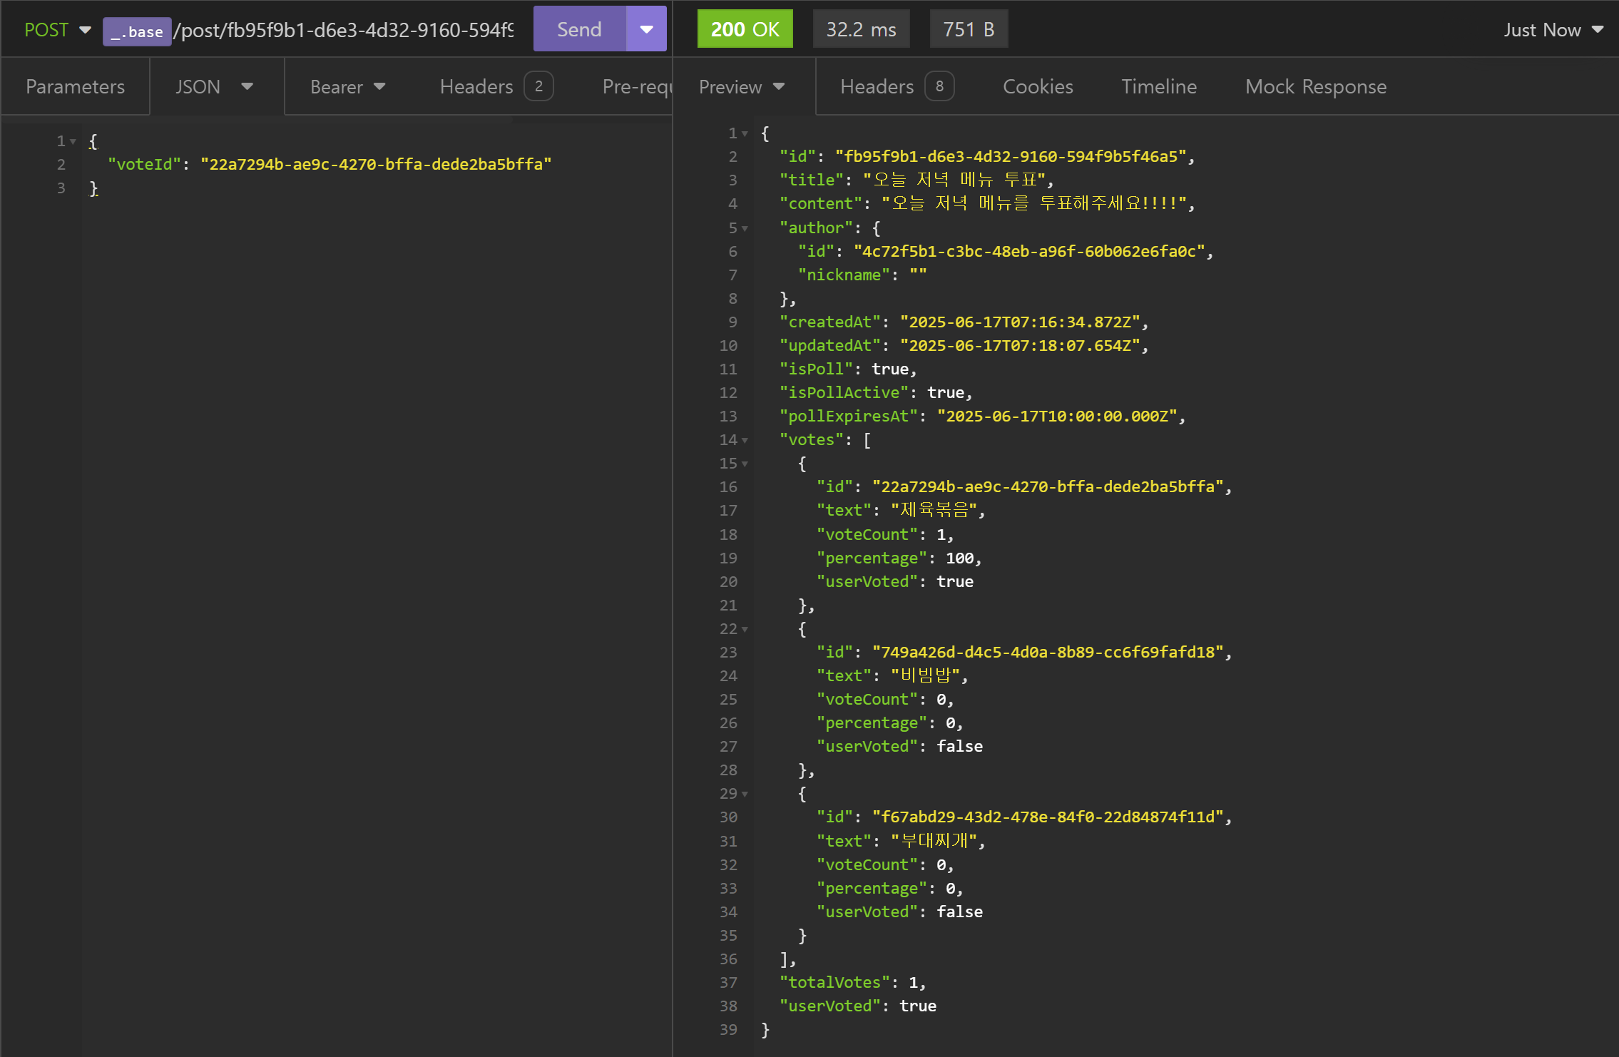Screen dimensions: 1619x1057
Task: Collapse the votes array fold arrow
Action: (745, 440)
